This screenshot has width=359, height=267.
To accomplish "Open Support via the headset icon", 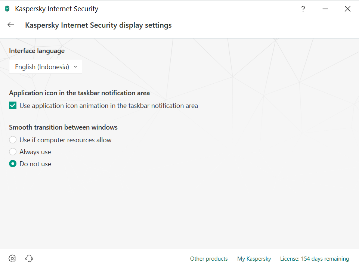I will click(x=29, y=258).
